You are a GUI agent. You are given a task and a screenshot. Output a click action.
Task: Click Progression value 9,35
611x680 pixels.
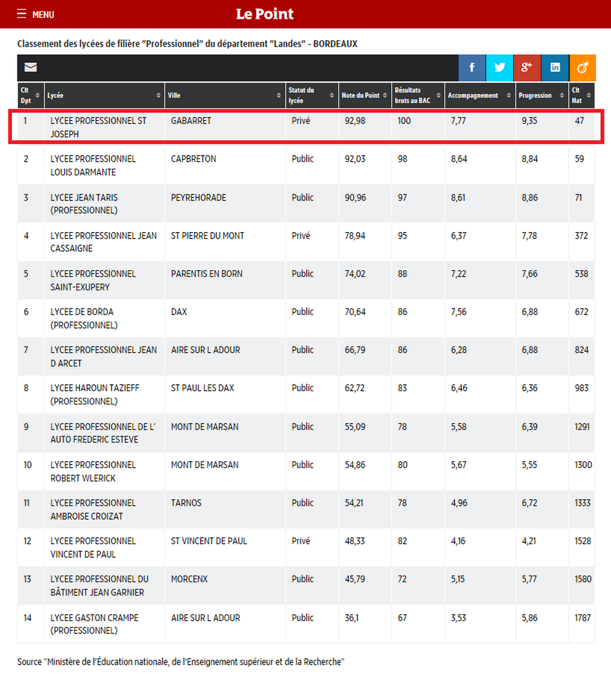[529, 121]
